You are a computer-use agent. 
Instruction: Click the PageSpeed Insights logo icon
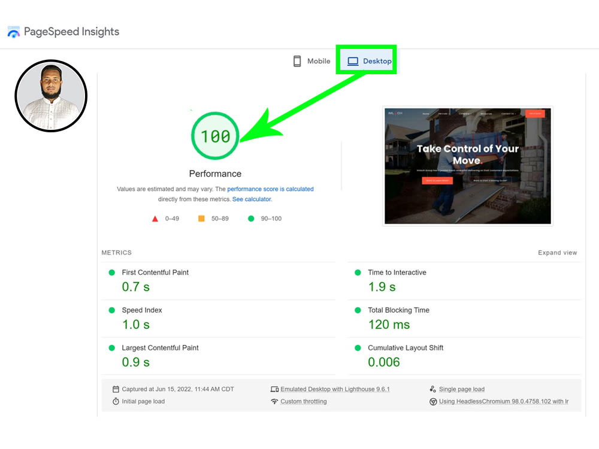pyautogui.click(x=14, y=32)
